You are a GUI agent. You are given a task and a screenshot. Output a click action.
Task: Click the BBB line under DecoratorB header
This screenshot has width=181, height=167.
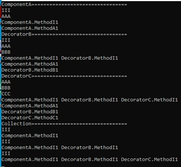tap(6, 52)
